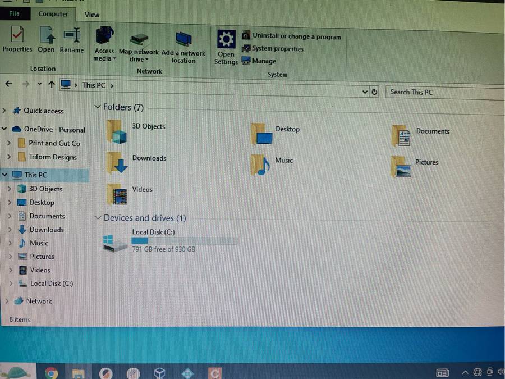This screenshot has width=505, height=379.
Task: Click the Local Disk C: capacity bar
Action: 185,240
